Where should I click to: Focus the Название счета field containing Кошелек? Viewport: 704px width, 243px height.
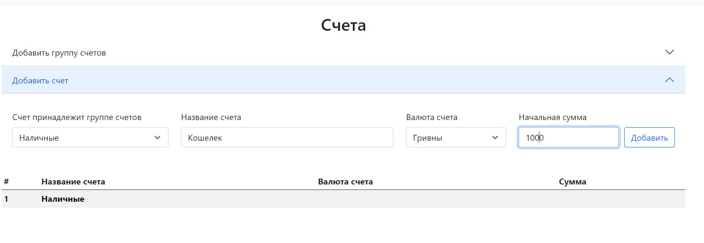pyautogui.click(x=287, y=138)
